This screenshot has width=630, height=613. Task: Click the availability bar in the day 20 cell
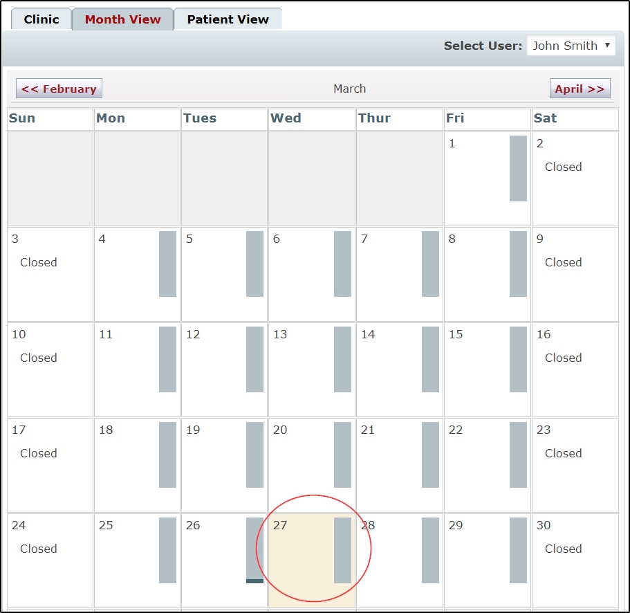tap(342, 455)
